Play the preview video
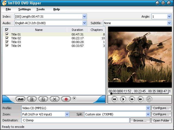This screenshot has width=174, height=130. tap(123, 99)
